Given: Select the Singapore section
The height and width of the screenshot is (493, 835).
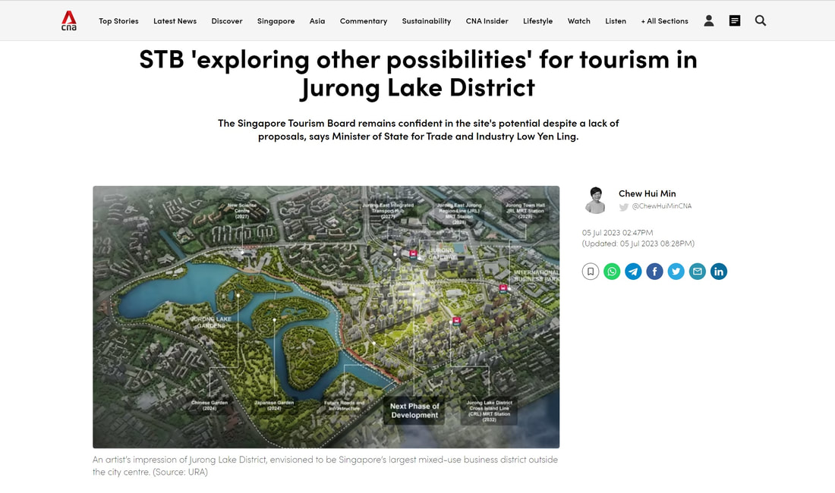Looking at the screenshot, I should click(x=276, y=21).
